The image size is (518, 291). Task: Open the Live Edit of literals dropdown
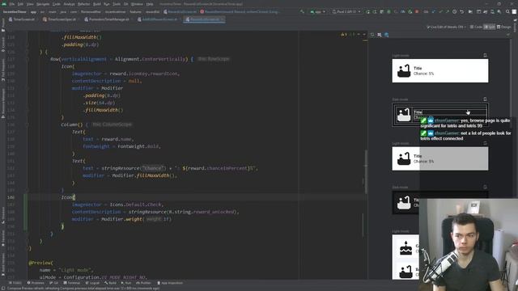pyautogui.click(x=446, y=27)
